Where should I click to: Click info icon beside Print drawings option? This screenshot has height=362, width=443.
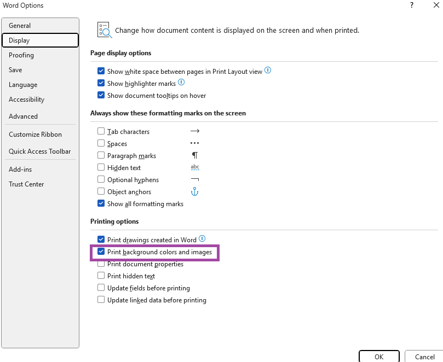202,239
